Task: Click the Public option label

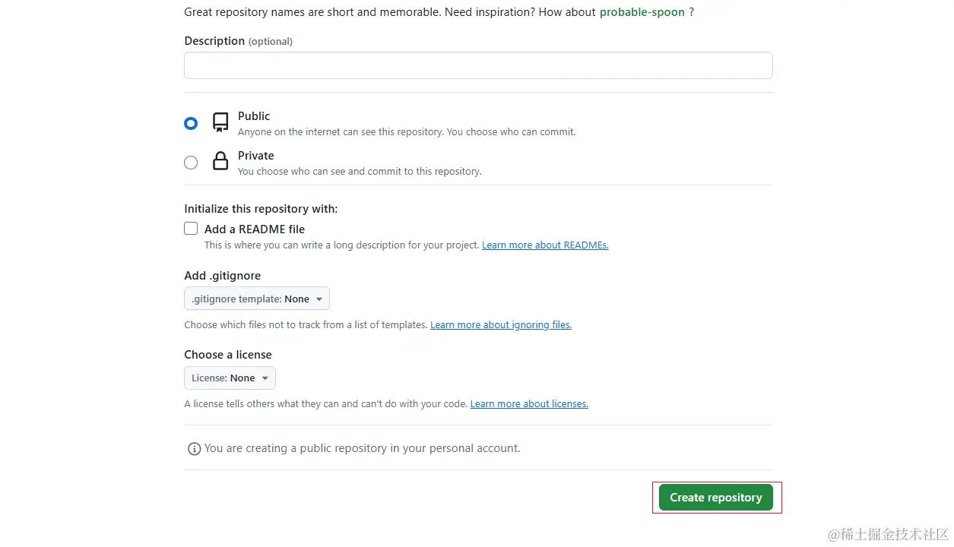Action: pyautogui.click(x=254, y=116)
